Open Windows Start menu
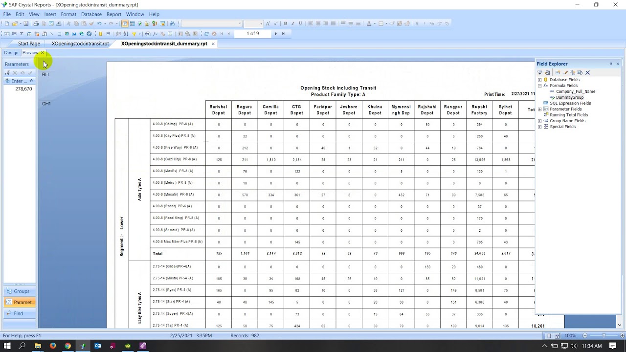 point(7,346)
